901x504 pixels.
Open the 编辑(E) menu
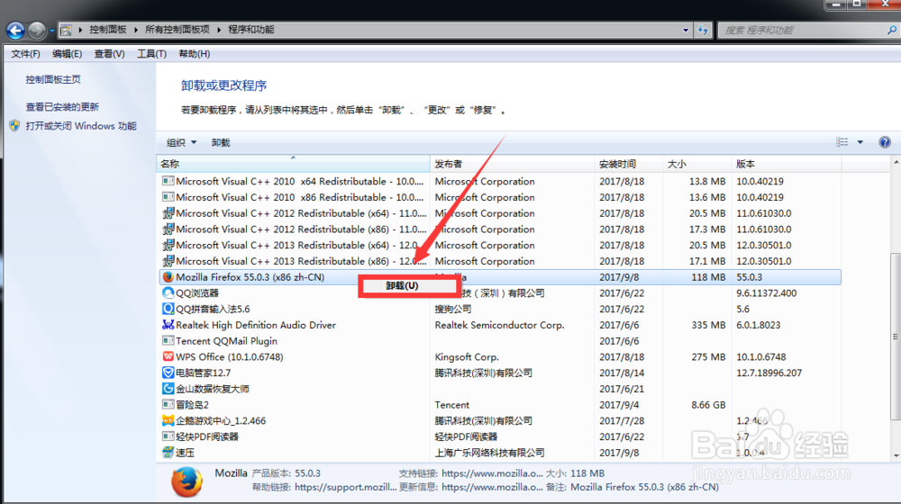tap(68, 53)
